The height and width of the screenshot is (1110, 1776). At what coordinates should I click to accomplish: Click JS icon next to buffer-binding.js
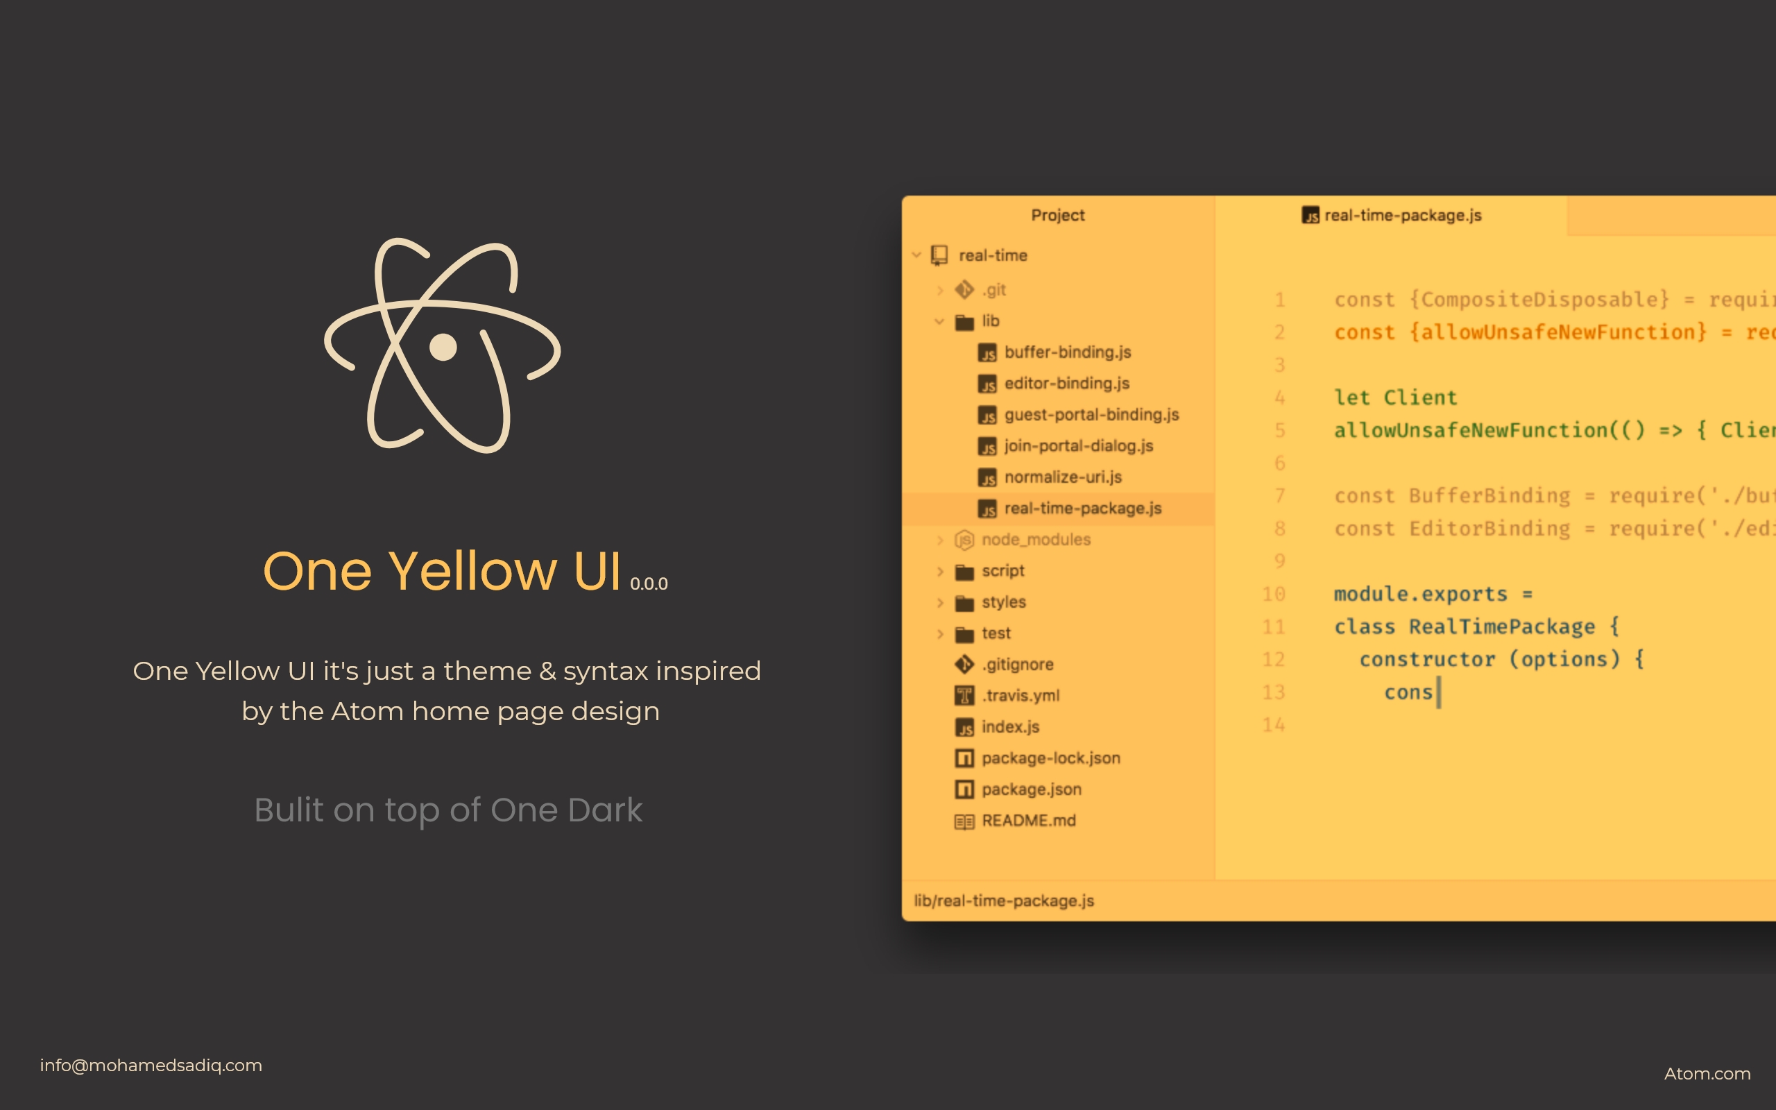987,353
